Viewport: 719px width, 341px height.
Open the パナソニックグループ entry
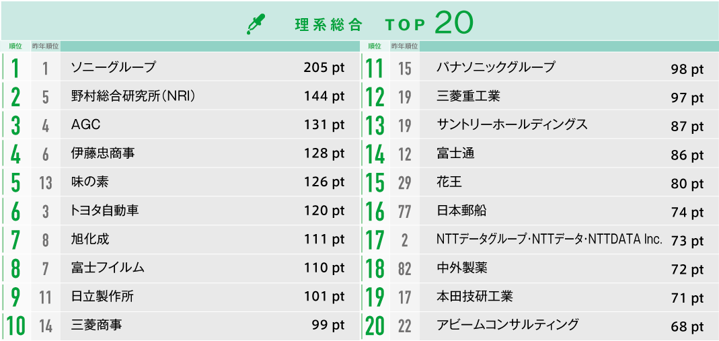(496, 67)
